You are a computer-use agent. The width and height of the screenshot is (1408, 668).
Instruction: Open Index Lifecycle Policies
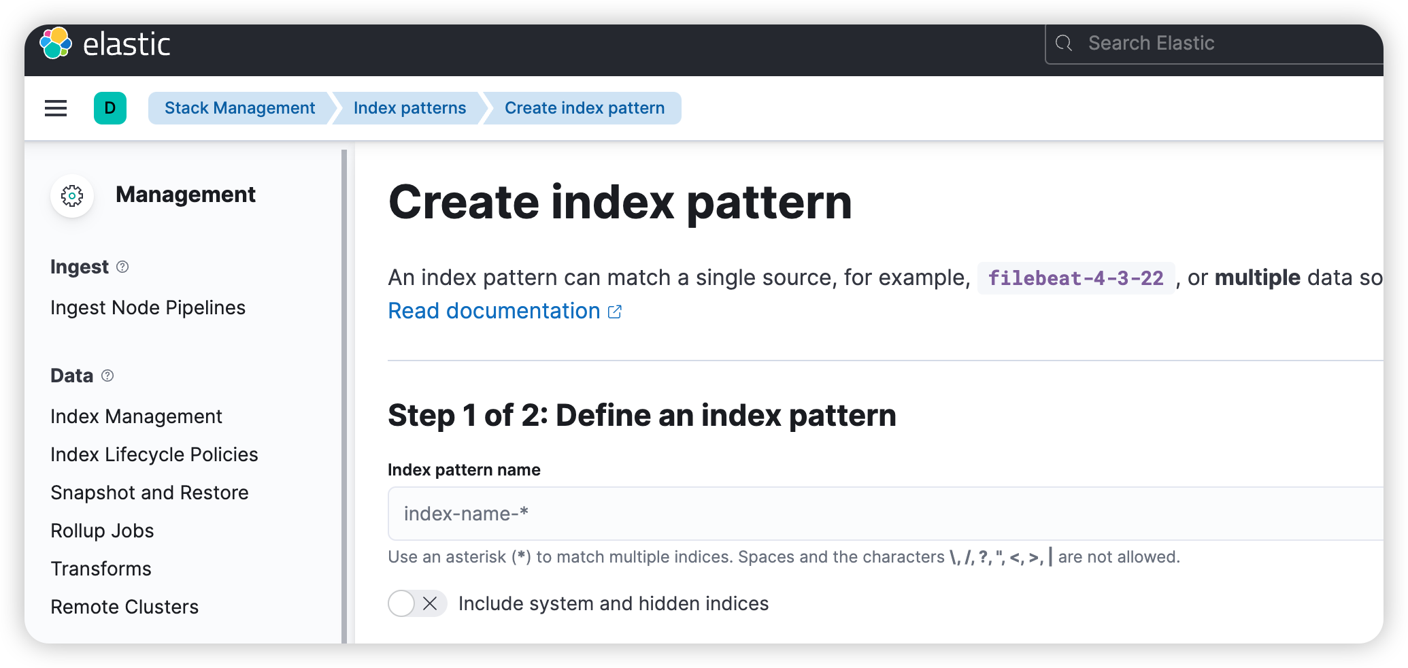point(154,454)
